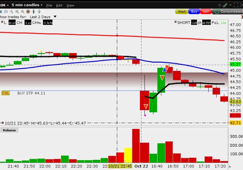This screenshot has height=170, width=243.
Task: Open the File menu
Action: pos(49,5)
